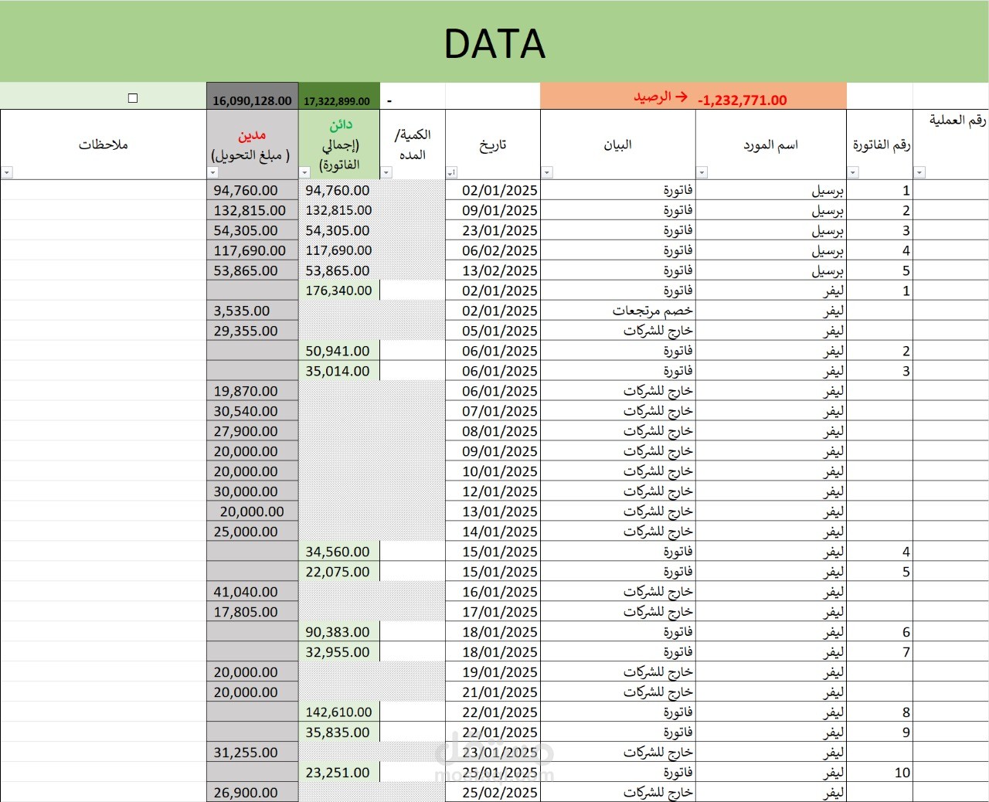Viewport: 989px width, 802px height.
Task: Select debit cell 31,255.00
Action: (x=252, y=753)
